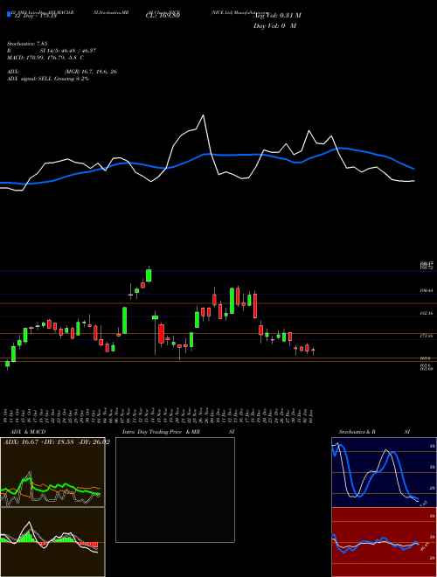This screenshot has height=577, width=437.
Task: Click the 'ADX & MACD' panel heading
Action: [28, 432]
